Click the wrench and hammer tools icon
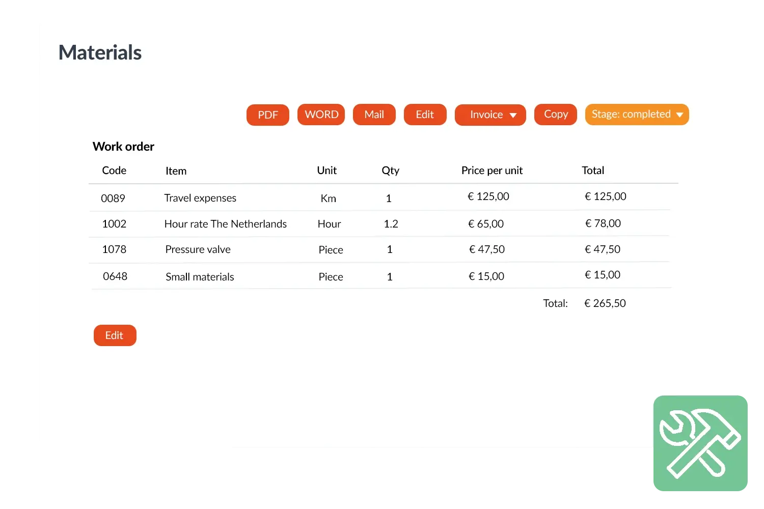The image size is (764, 509). 700,443
